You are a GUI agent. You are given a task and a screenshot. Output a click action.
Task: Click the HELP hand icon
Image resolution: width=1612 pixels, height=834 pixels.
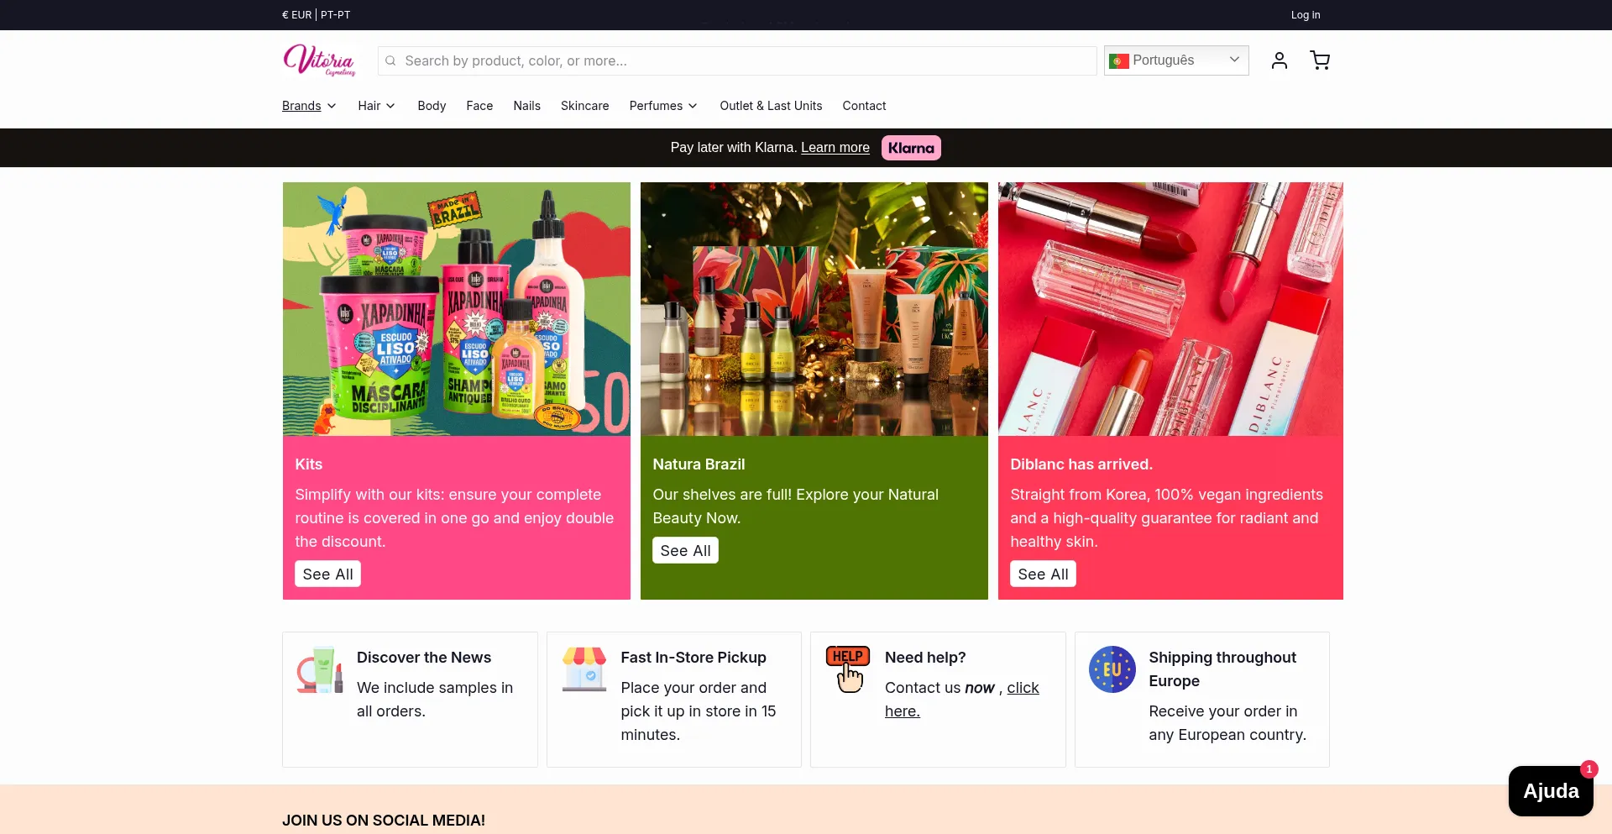click(848, 669)
